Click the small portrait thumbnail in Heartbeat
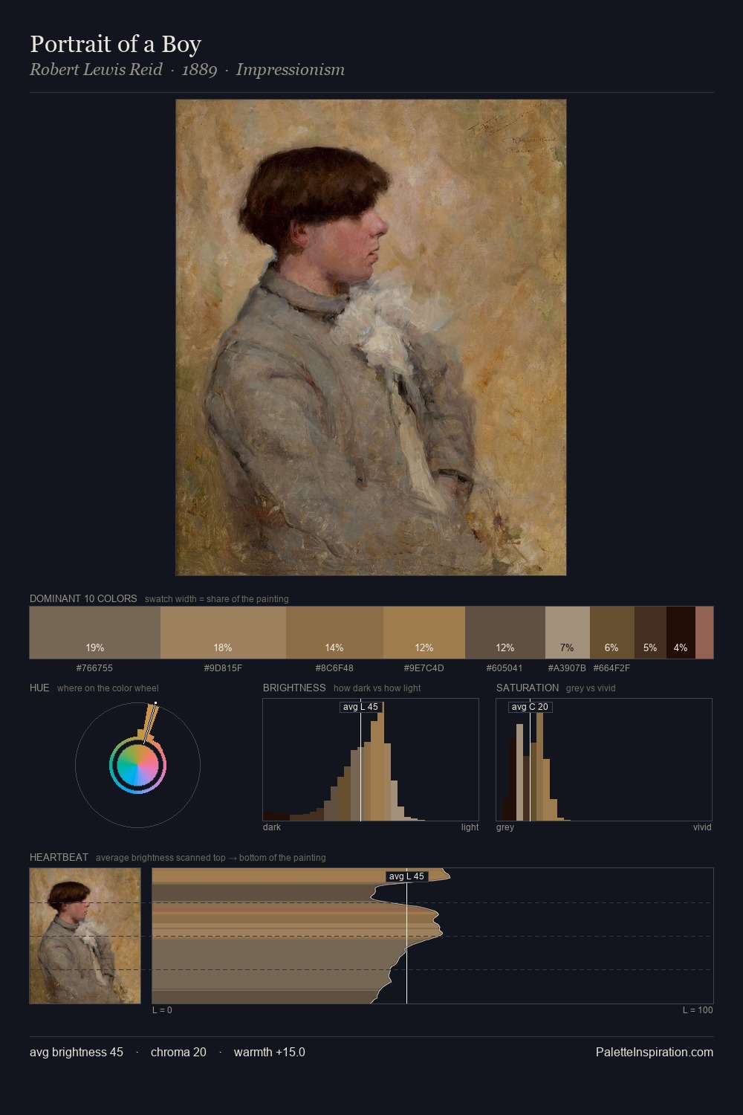The width and height of the screenshot is (743, 1115). [85, 936]
